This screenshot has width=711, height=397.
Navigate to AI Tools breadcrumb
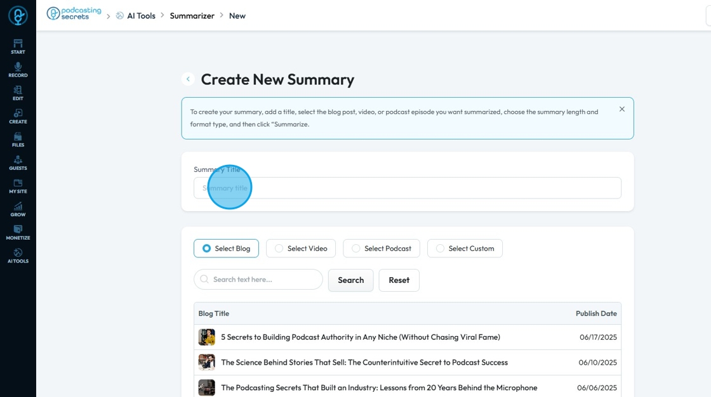click(x=140, y=16)
